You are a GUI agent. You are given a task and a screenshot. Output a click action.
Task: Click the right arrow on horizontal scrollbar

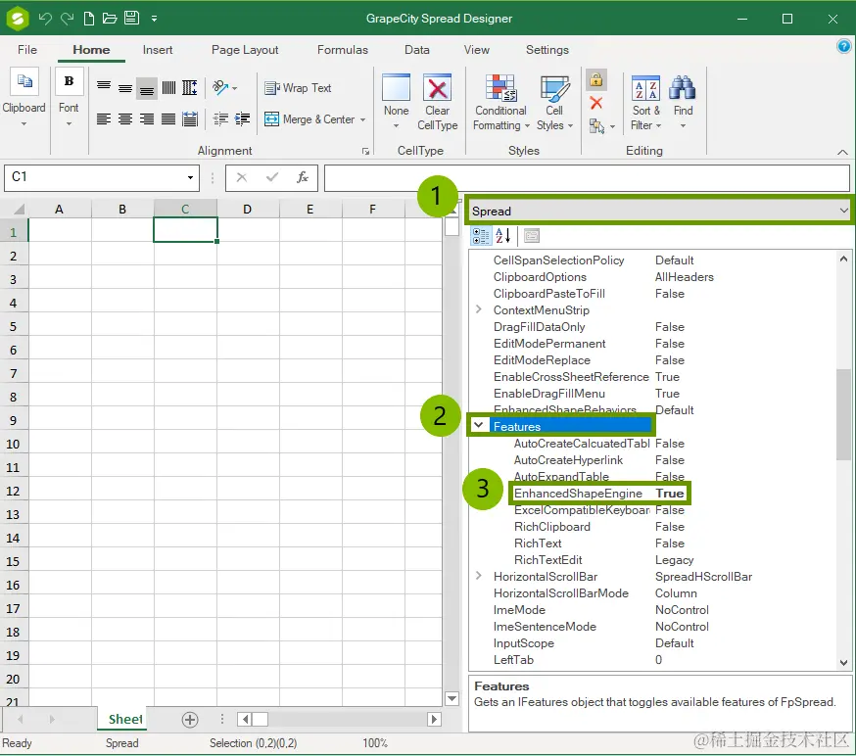point(434,720)
